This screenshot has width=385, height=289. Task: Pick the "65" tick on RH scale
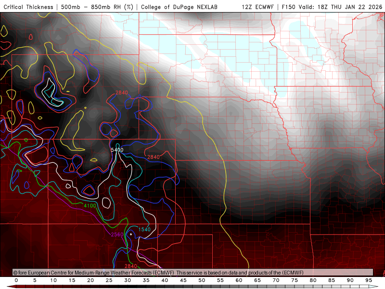(257, 280)
